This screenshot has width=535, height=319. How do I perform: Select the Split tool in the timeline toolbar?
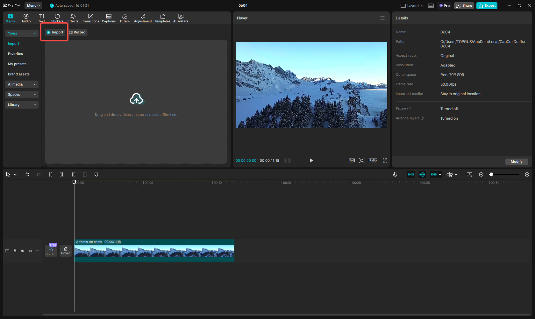[x=50, y=174]
